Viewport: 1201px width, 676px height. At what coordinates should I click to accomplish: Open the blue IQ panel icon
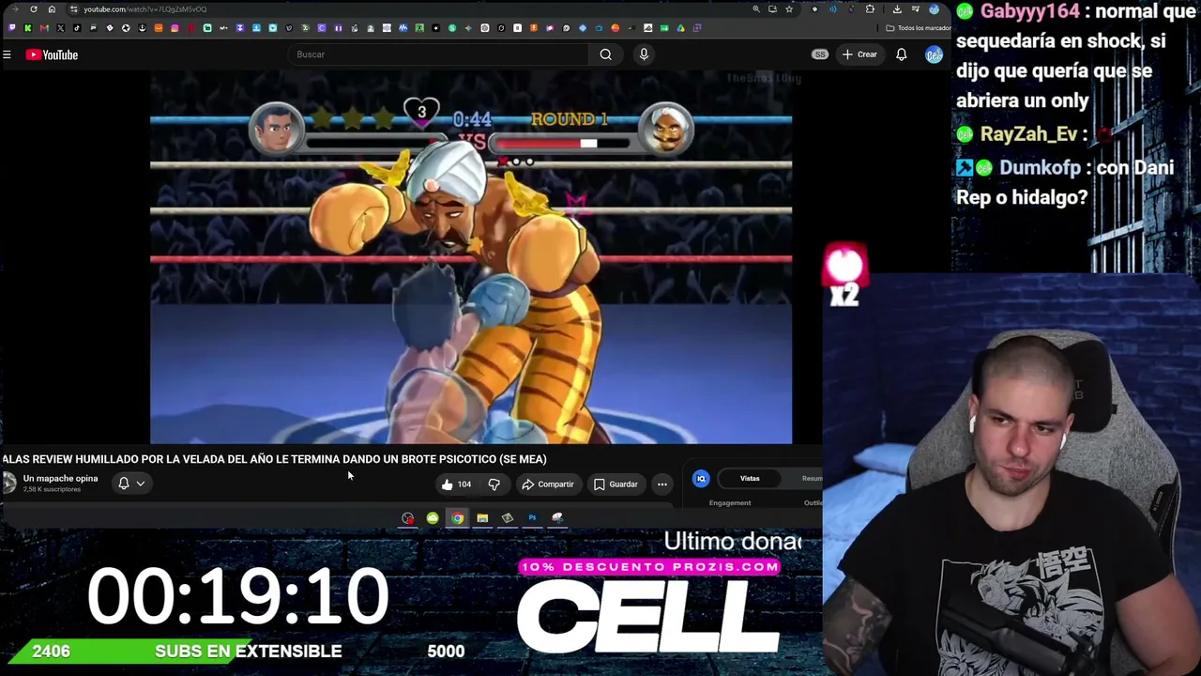701,479
